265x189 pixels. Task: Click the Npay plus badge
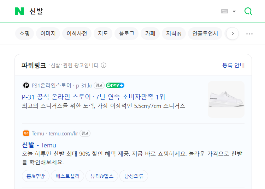(115, 85)
